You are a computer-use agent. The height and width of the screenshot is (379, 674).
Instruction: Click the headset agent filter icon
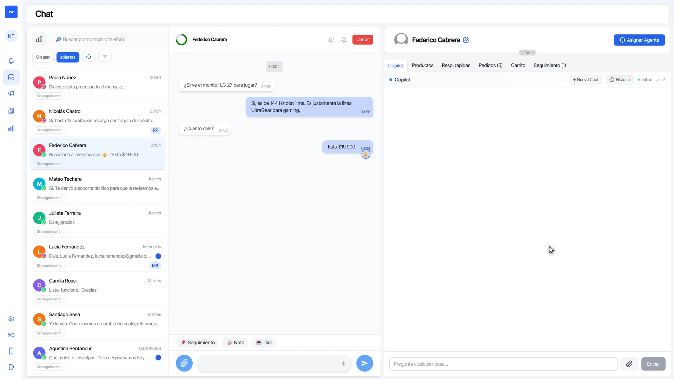click(89, 57)
